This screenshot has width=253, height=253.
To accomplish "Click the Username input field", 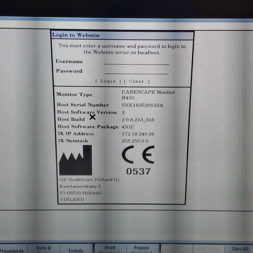I will (137, 62).
